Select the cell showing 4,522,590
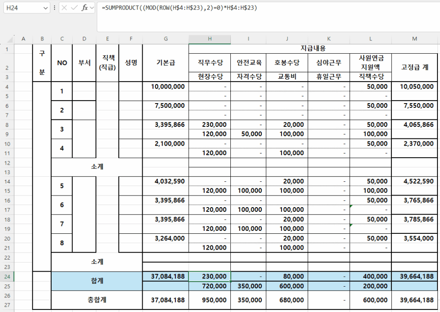The image size is (440, 312). tap(415, 181)
